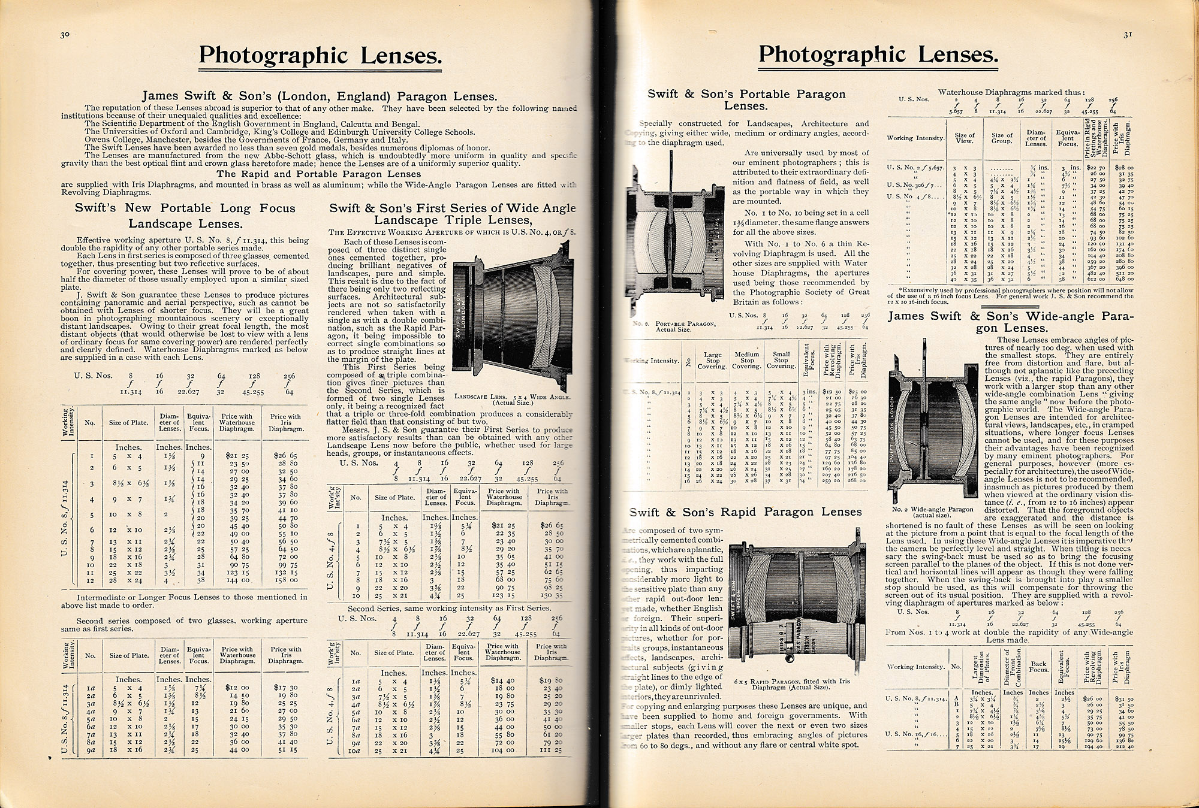
Task: Click heading 'First Series of Wide Angle Landscape Triple Lenses'
Action: tap(452, 214)
